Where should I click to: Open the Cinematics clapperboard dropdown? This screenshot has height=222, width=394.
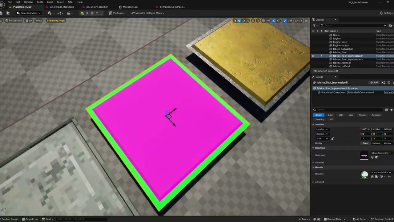(70, 13)
